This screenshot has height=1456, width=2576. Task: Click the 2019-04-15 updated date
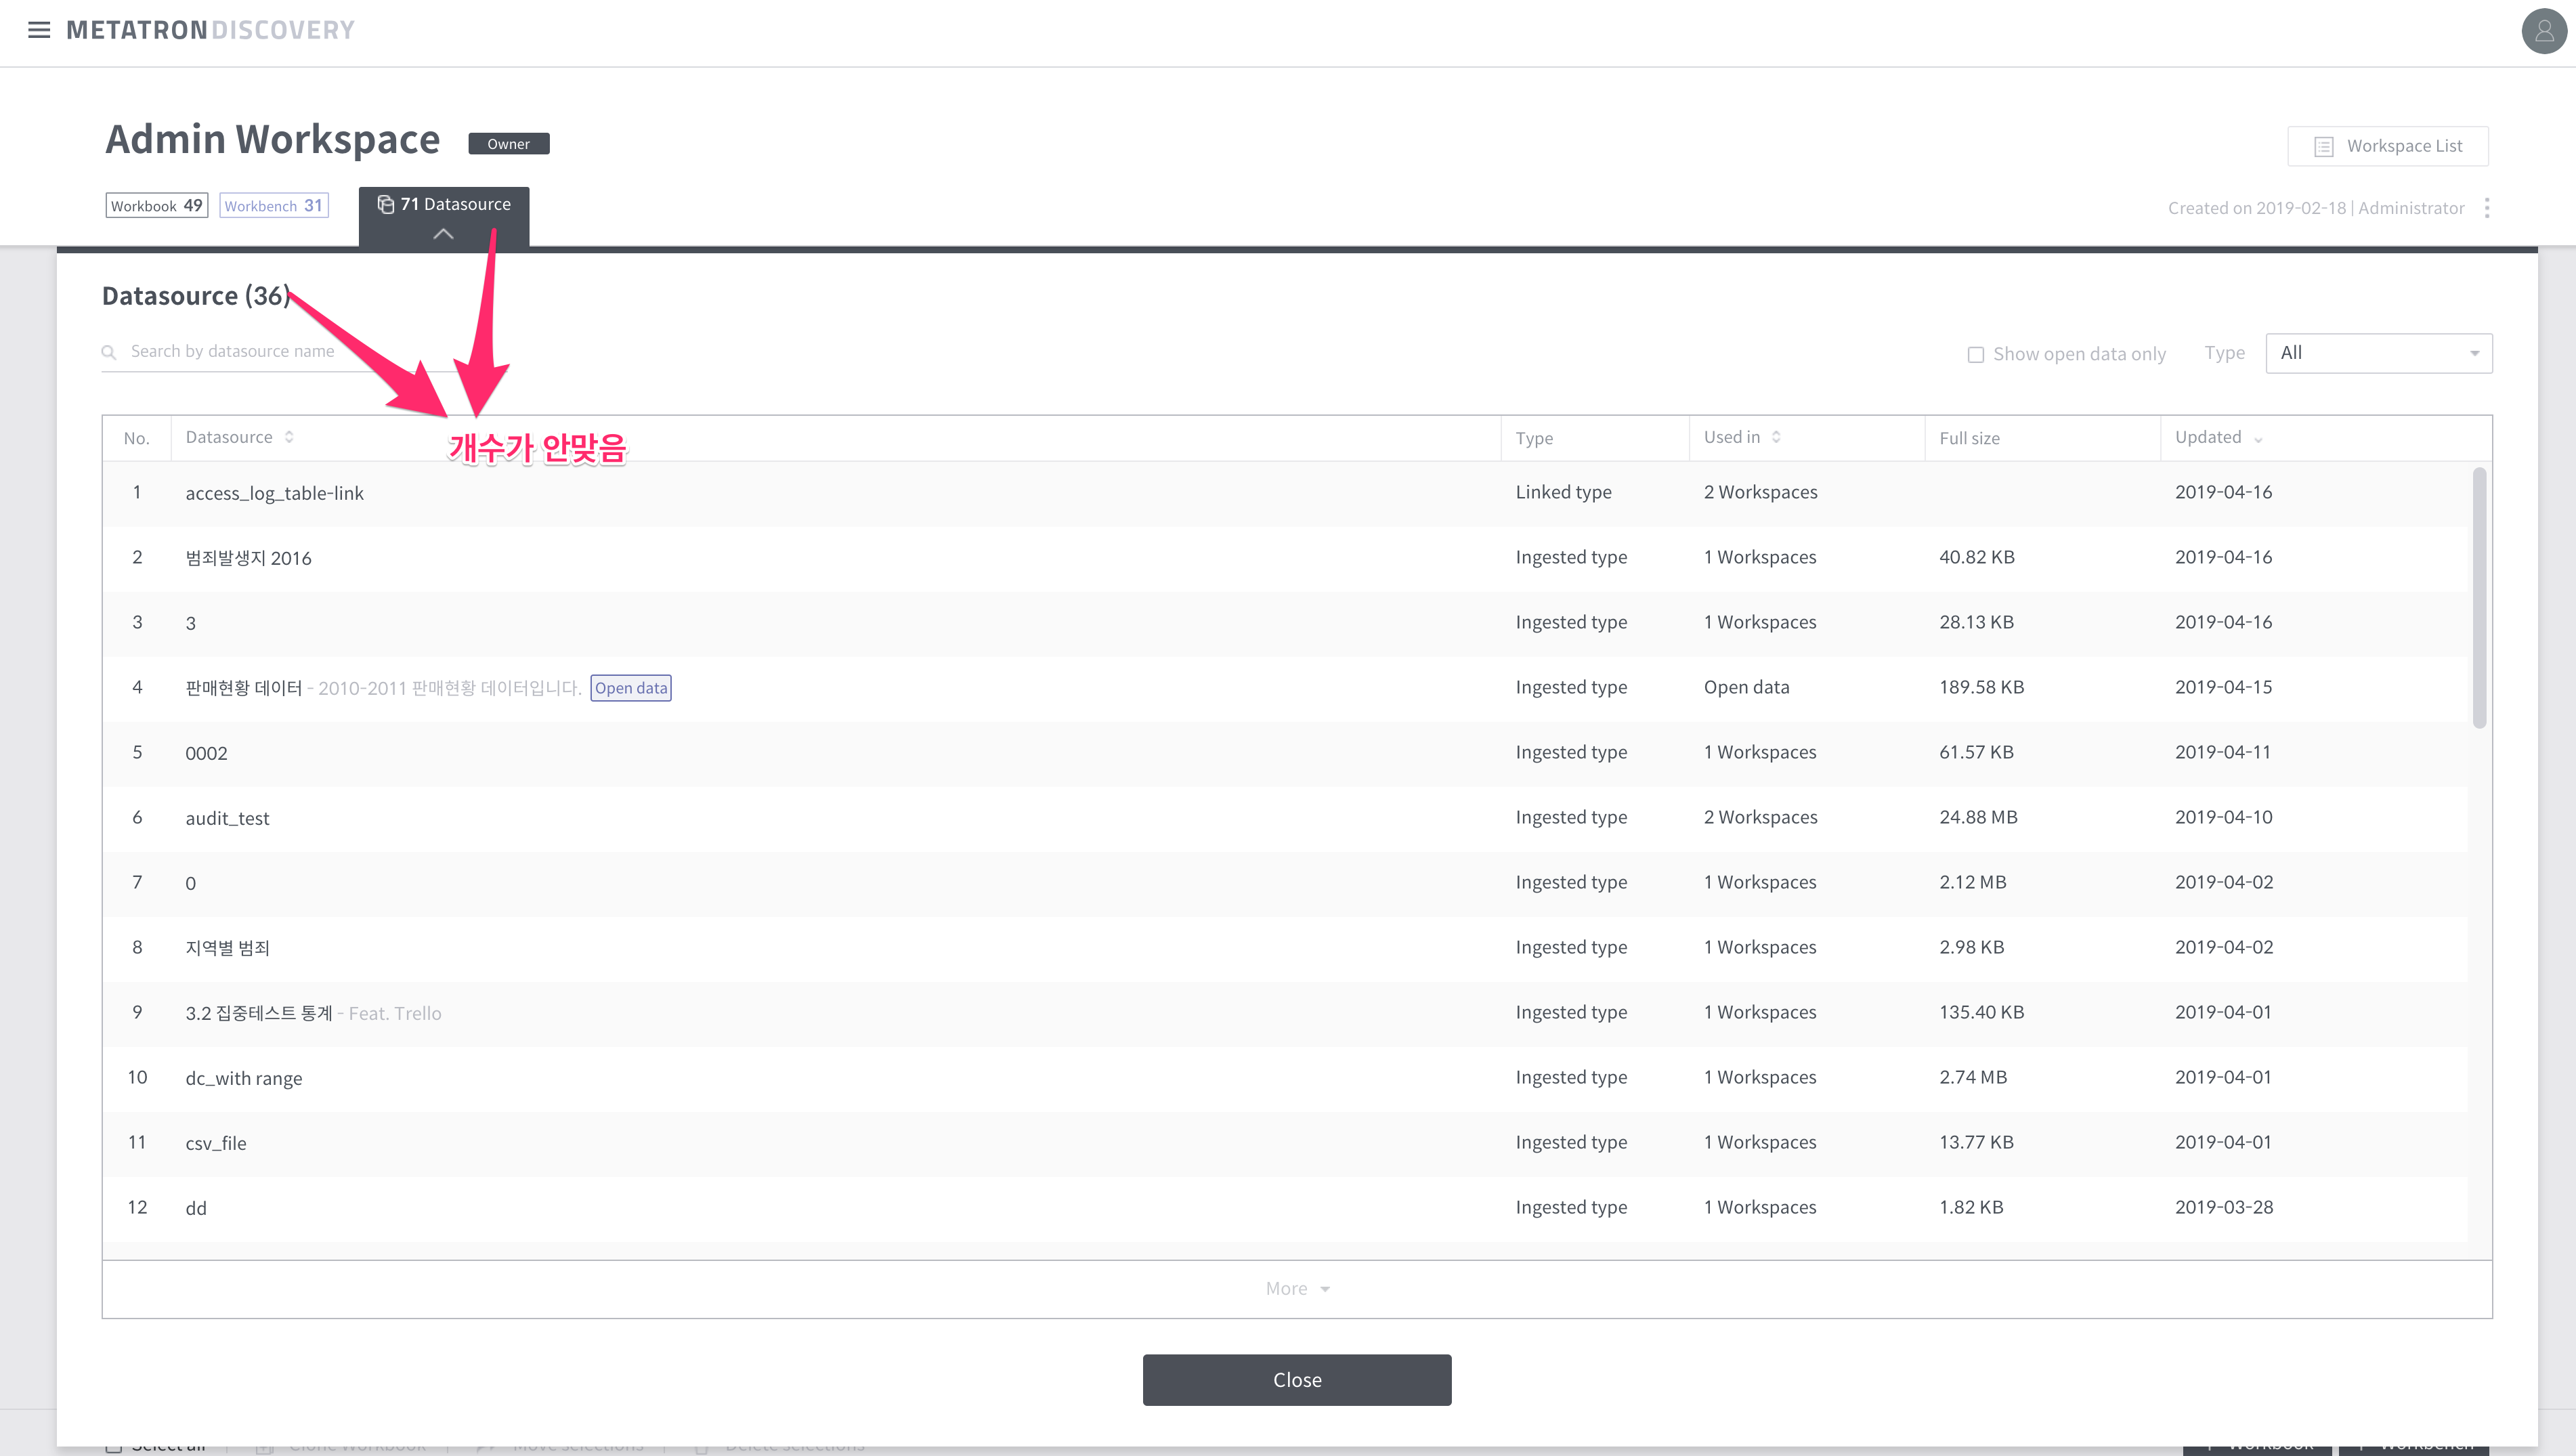coord(2223,686)
